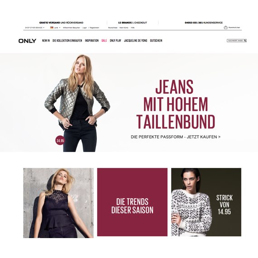Click the ONLY brand logo
This screenshot has height=258, width=258.
27,41
